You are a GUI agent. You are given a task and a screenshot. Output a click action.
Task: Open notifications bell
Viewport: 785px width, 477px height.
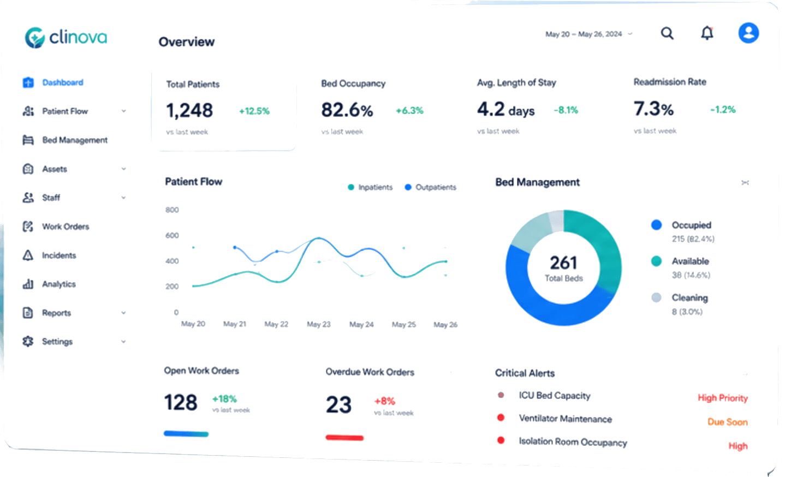click(707, 33)
